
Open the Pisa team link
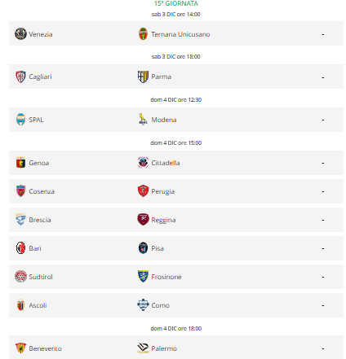[157, 248]
